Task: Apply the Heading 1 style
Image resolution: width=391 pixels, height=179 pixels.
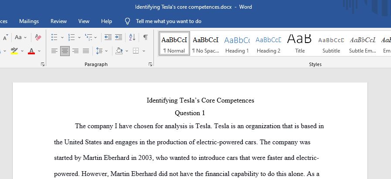Action: (237, 44)
